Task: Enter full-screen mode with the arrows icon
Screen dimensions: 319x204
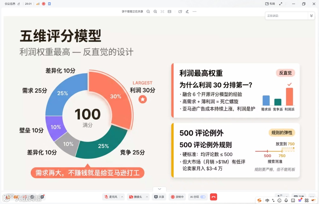Action: (x=281, y=4)
